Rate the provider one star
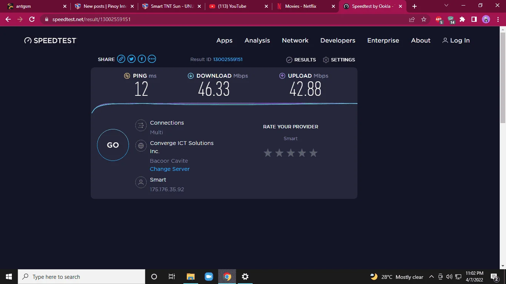Viewport: 506px width, 284px height. click(x=268, y=153)
